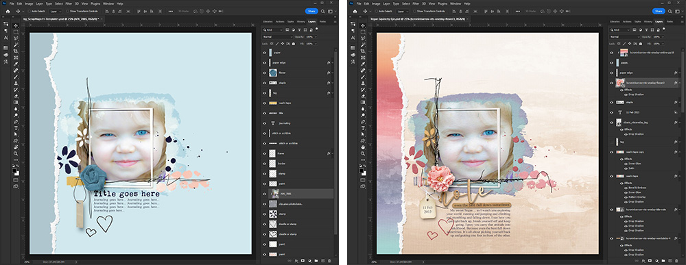Screen dimensions: 686x265
Task: Select the Move tool in right window
Action: [x=363, y=26]
